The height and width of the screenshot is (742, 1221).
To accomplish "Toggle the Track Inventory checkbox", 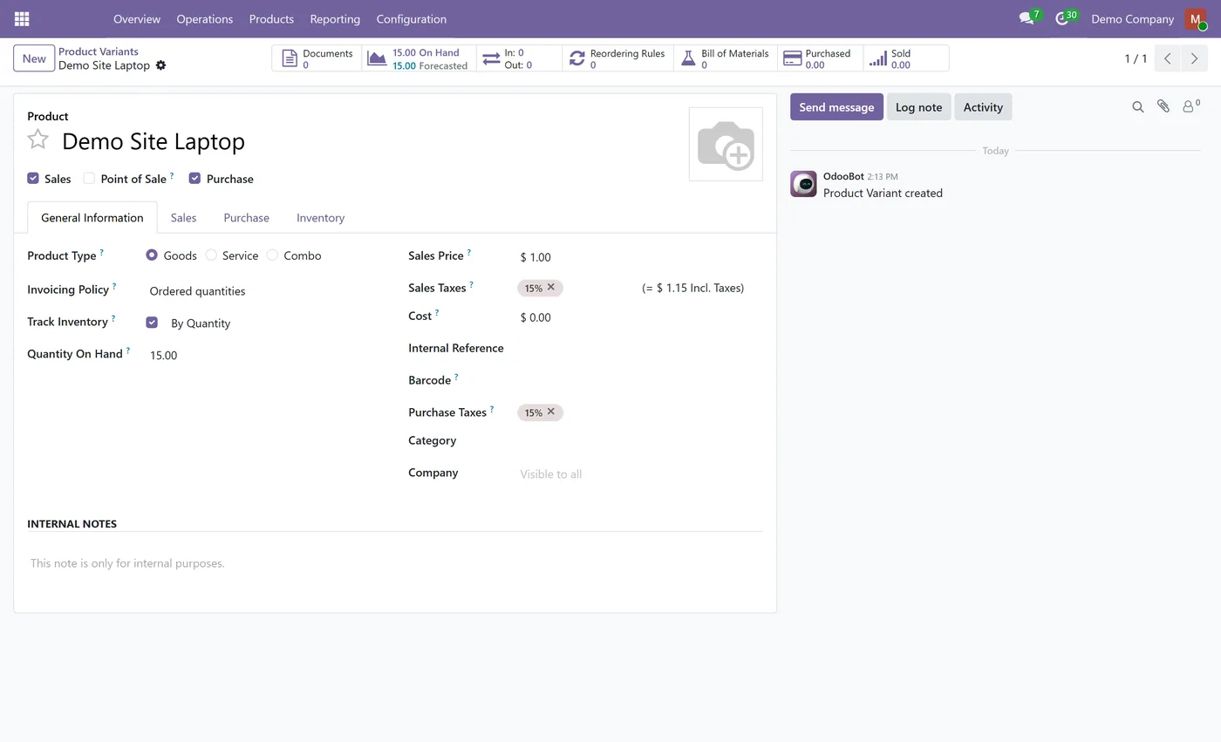I will click(152, 322).
